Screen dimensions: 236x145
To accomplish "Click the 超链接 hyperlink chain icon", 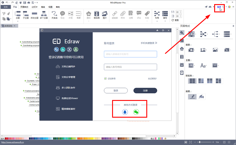I will 115,14.
